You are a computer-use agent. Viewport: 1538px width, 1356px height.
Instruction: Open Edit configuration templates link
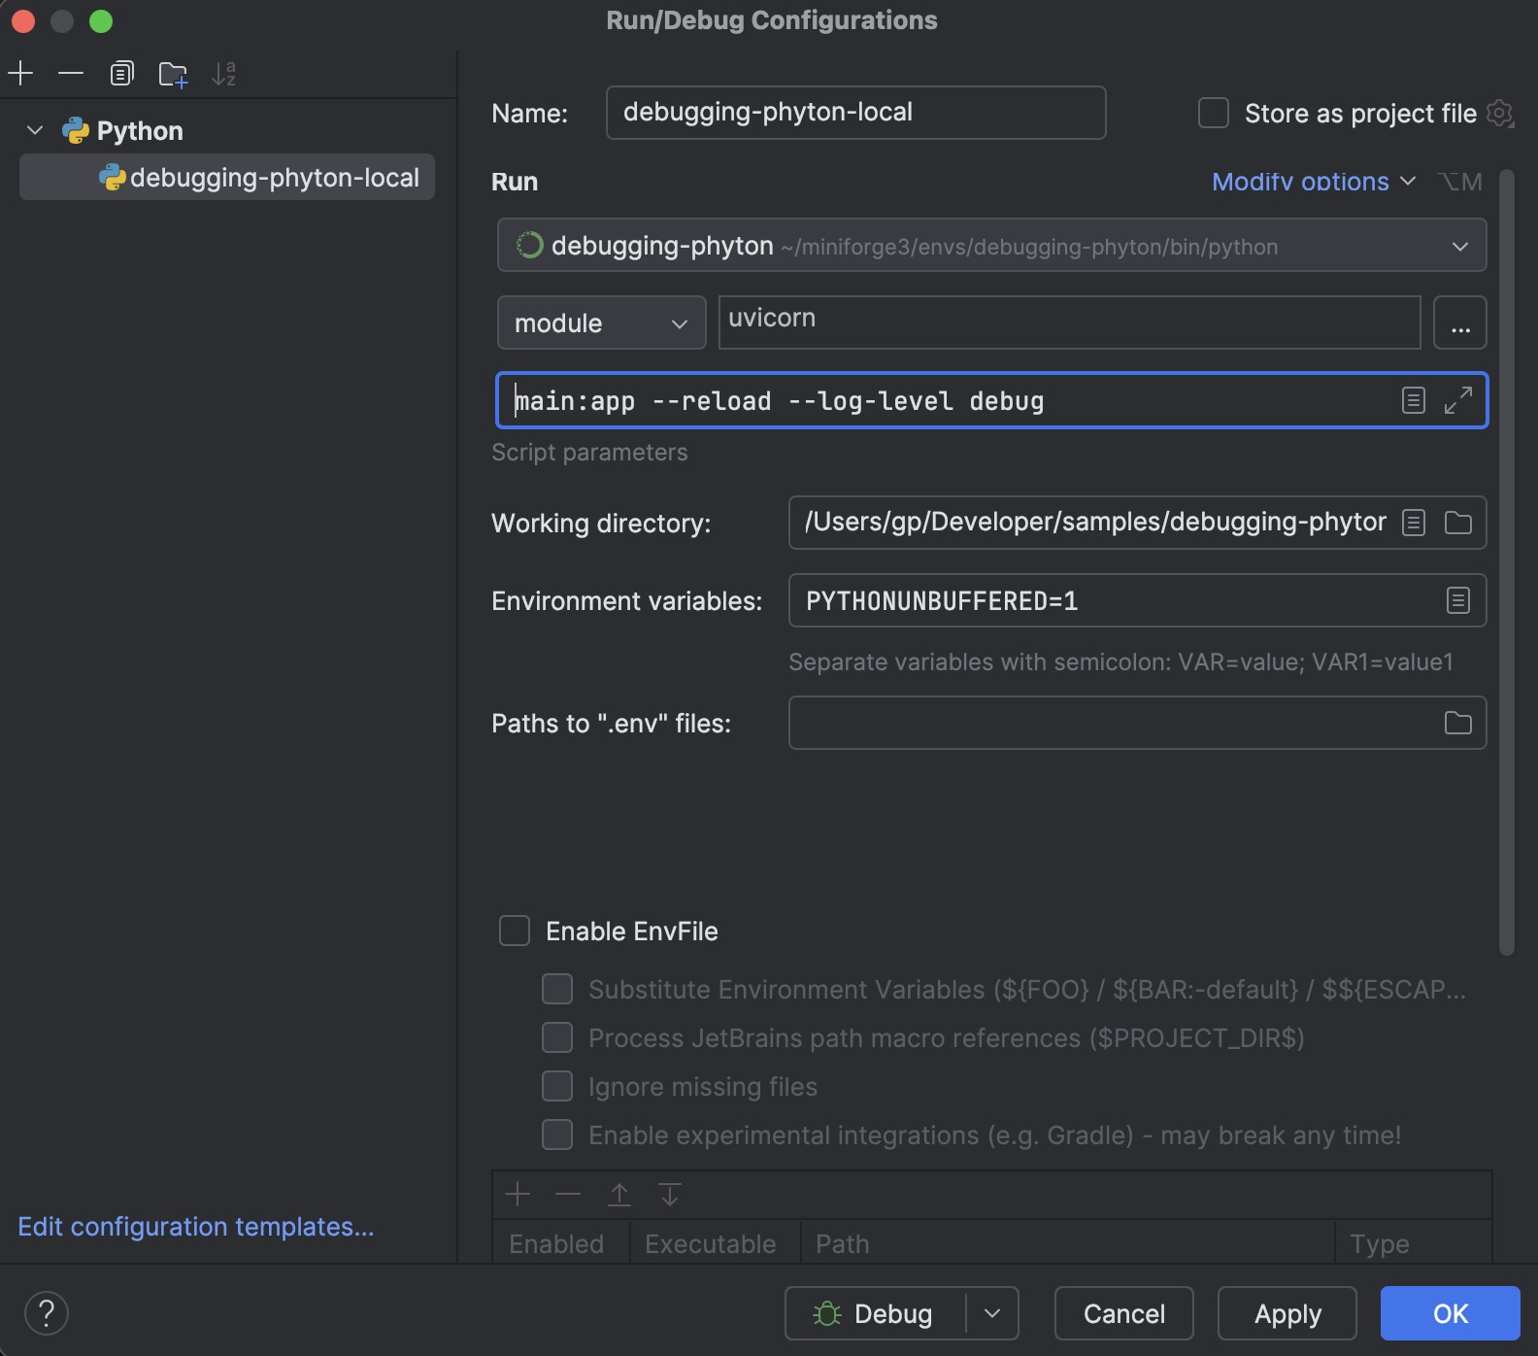195,1227
